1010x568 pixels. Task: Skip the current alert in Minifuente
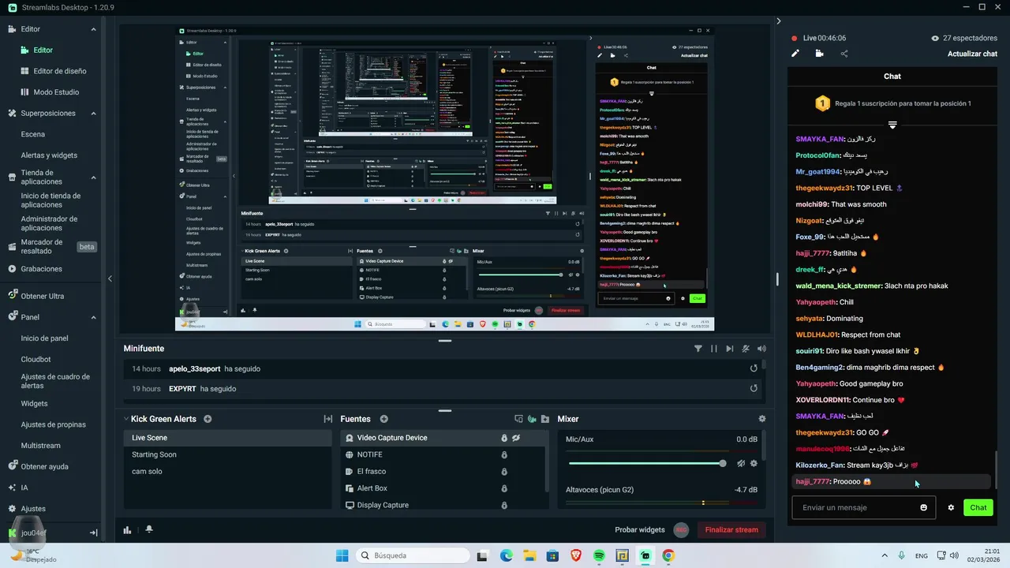[730, 349]
